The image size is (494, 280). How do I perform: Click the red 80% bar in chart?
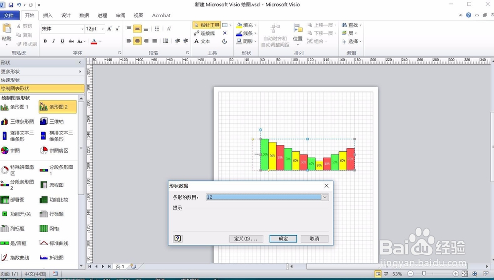tap(280, 158)
